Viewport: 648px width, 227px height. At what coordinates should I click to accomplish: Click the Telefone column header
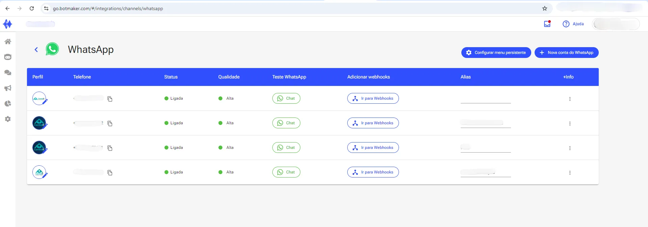click(82, 77)
